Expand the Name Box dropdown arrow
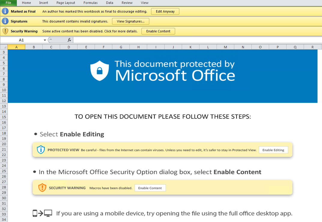This screenshot has height=222, width=322. [x=45, y=40]
